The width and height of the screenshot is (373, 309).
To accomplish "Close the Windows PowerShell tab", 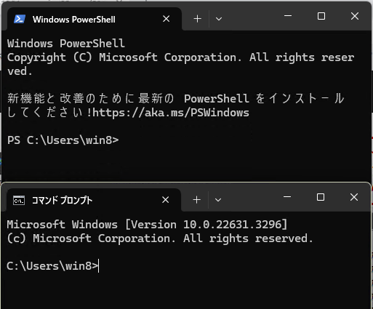I will 167,19.
